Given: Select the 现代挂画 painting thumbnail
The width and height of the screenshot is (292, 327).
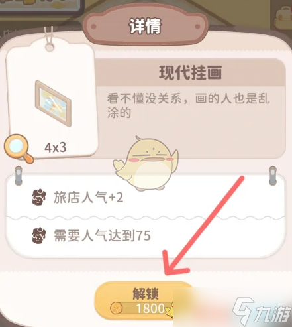Looking at the screenshot, I should point(53,103).
